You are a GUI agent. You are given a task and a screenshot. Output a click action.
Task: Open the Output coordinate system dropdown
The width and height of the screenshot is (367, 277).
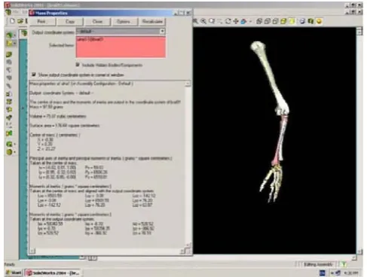(121, 32)
